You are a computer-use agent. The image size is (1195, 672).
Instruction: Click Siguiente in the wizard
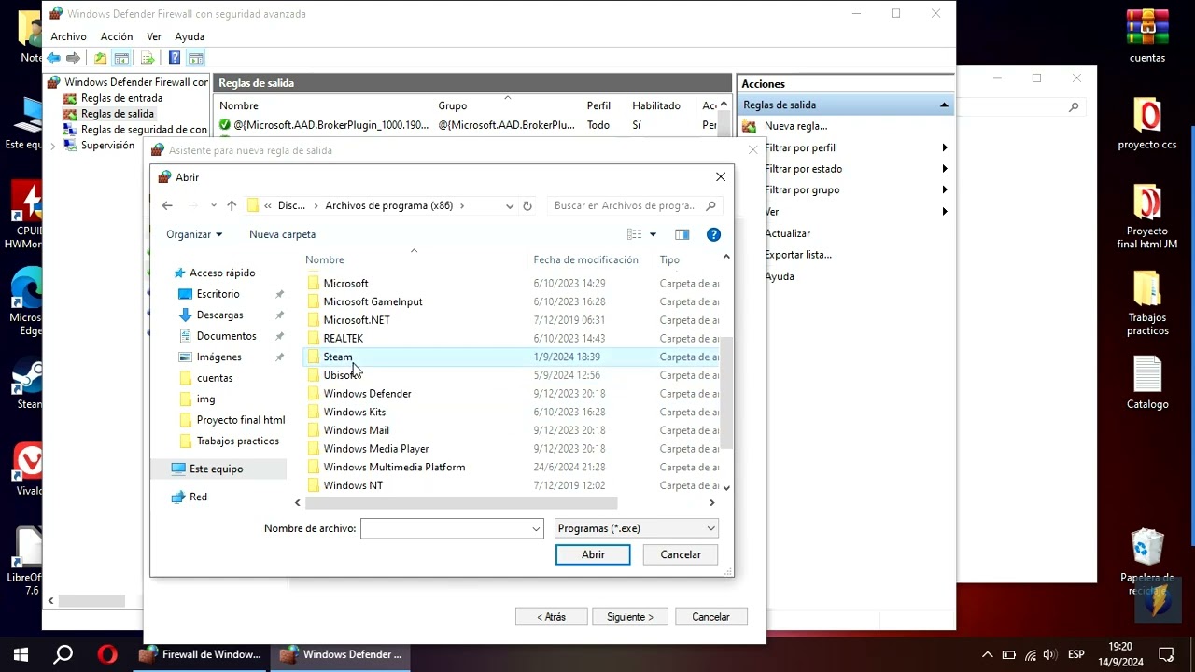pos(630,617)
